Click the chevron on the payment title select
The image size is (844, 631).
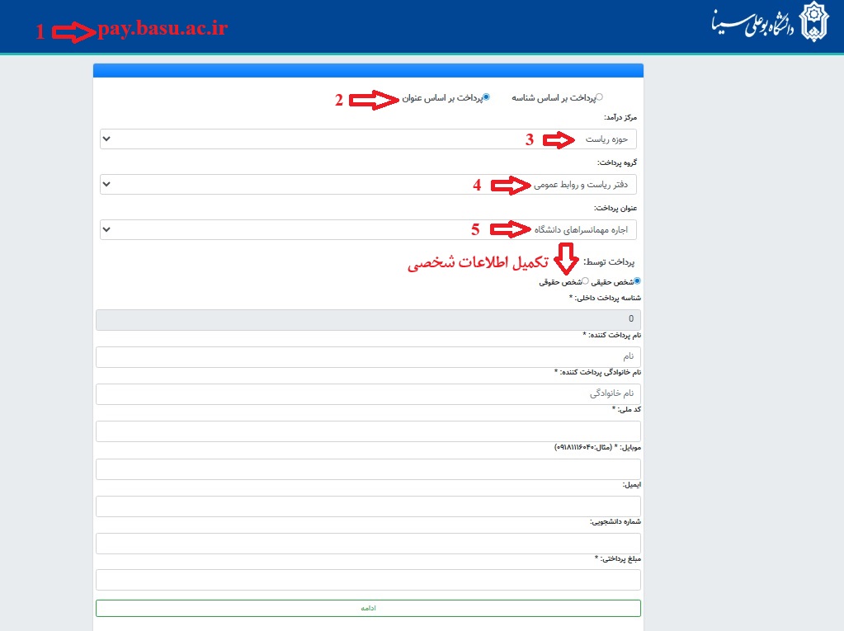pyautogui.click(x=106, y=230)
